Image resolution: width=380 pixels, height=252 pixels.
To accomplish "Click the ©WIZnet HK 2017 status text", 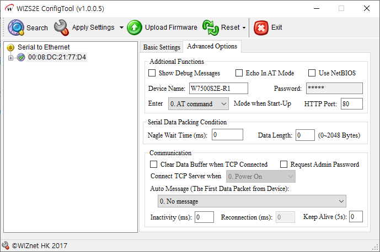I will click(40, 246).
